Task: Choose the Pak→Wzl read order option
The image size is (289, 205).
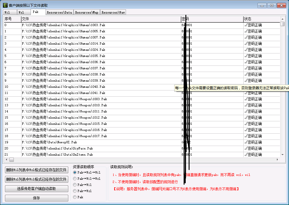Action: tap(75, 191)
